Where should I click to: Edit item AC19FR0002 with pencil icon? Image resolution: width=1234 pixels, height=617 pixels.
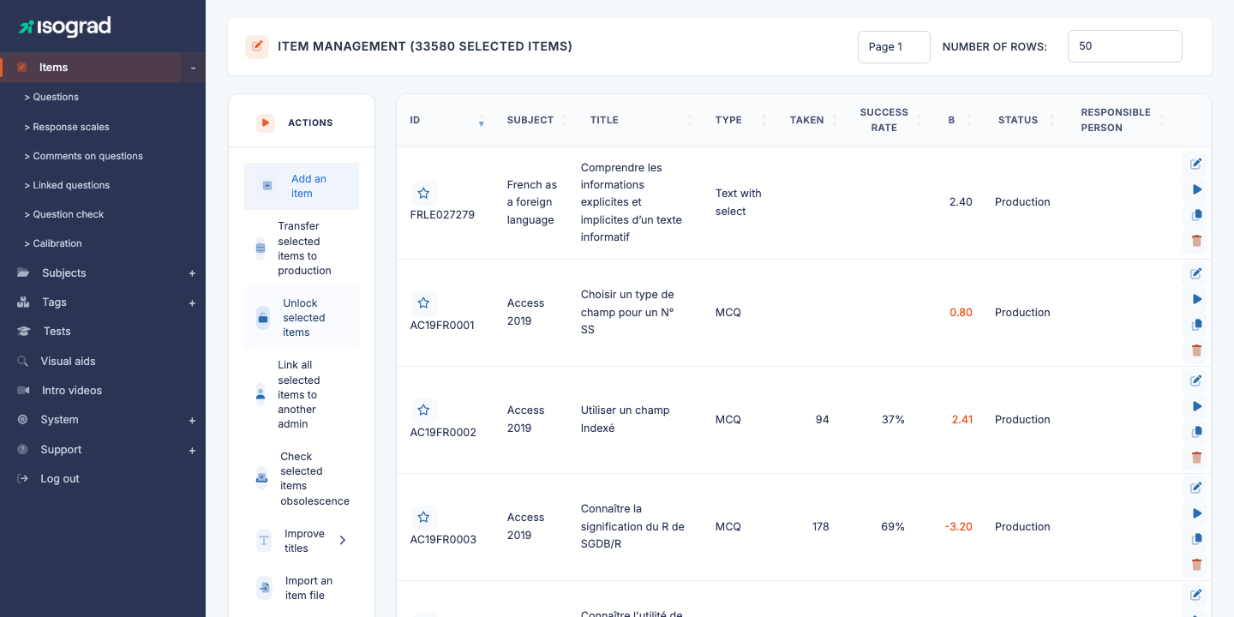point(1196,380)
